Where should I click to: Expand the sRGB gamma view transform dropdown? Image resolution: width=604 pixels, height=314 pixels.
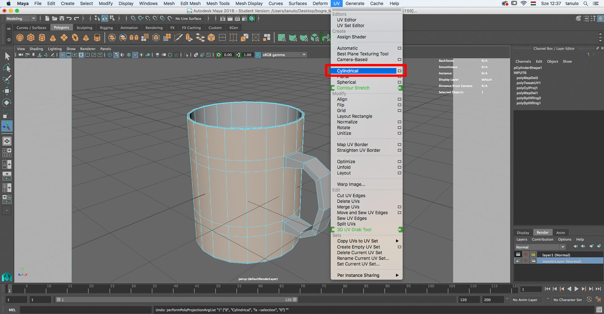pos(304,55)
